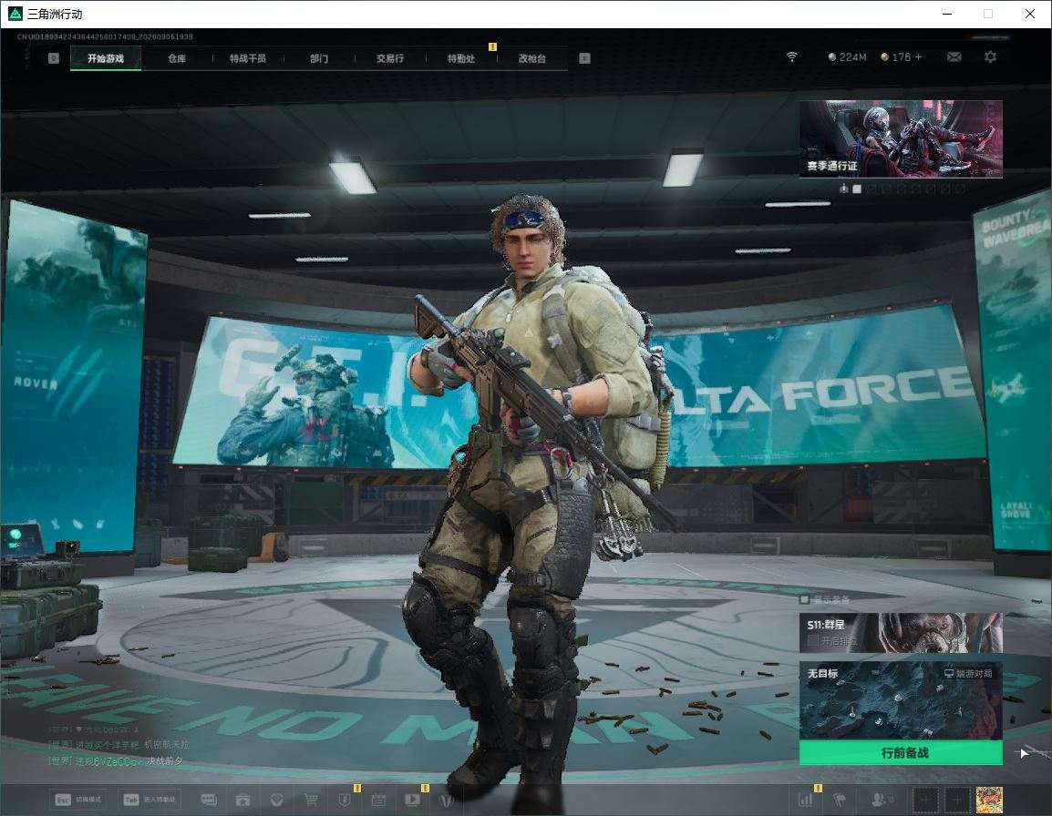This screenshot has width=1052, height=816.
Task: Open the friends list icon
Action: pyautogui.click(x=881, y=800)
